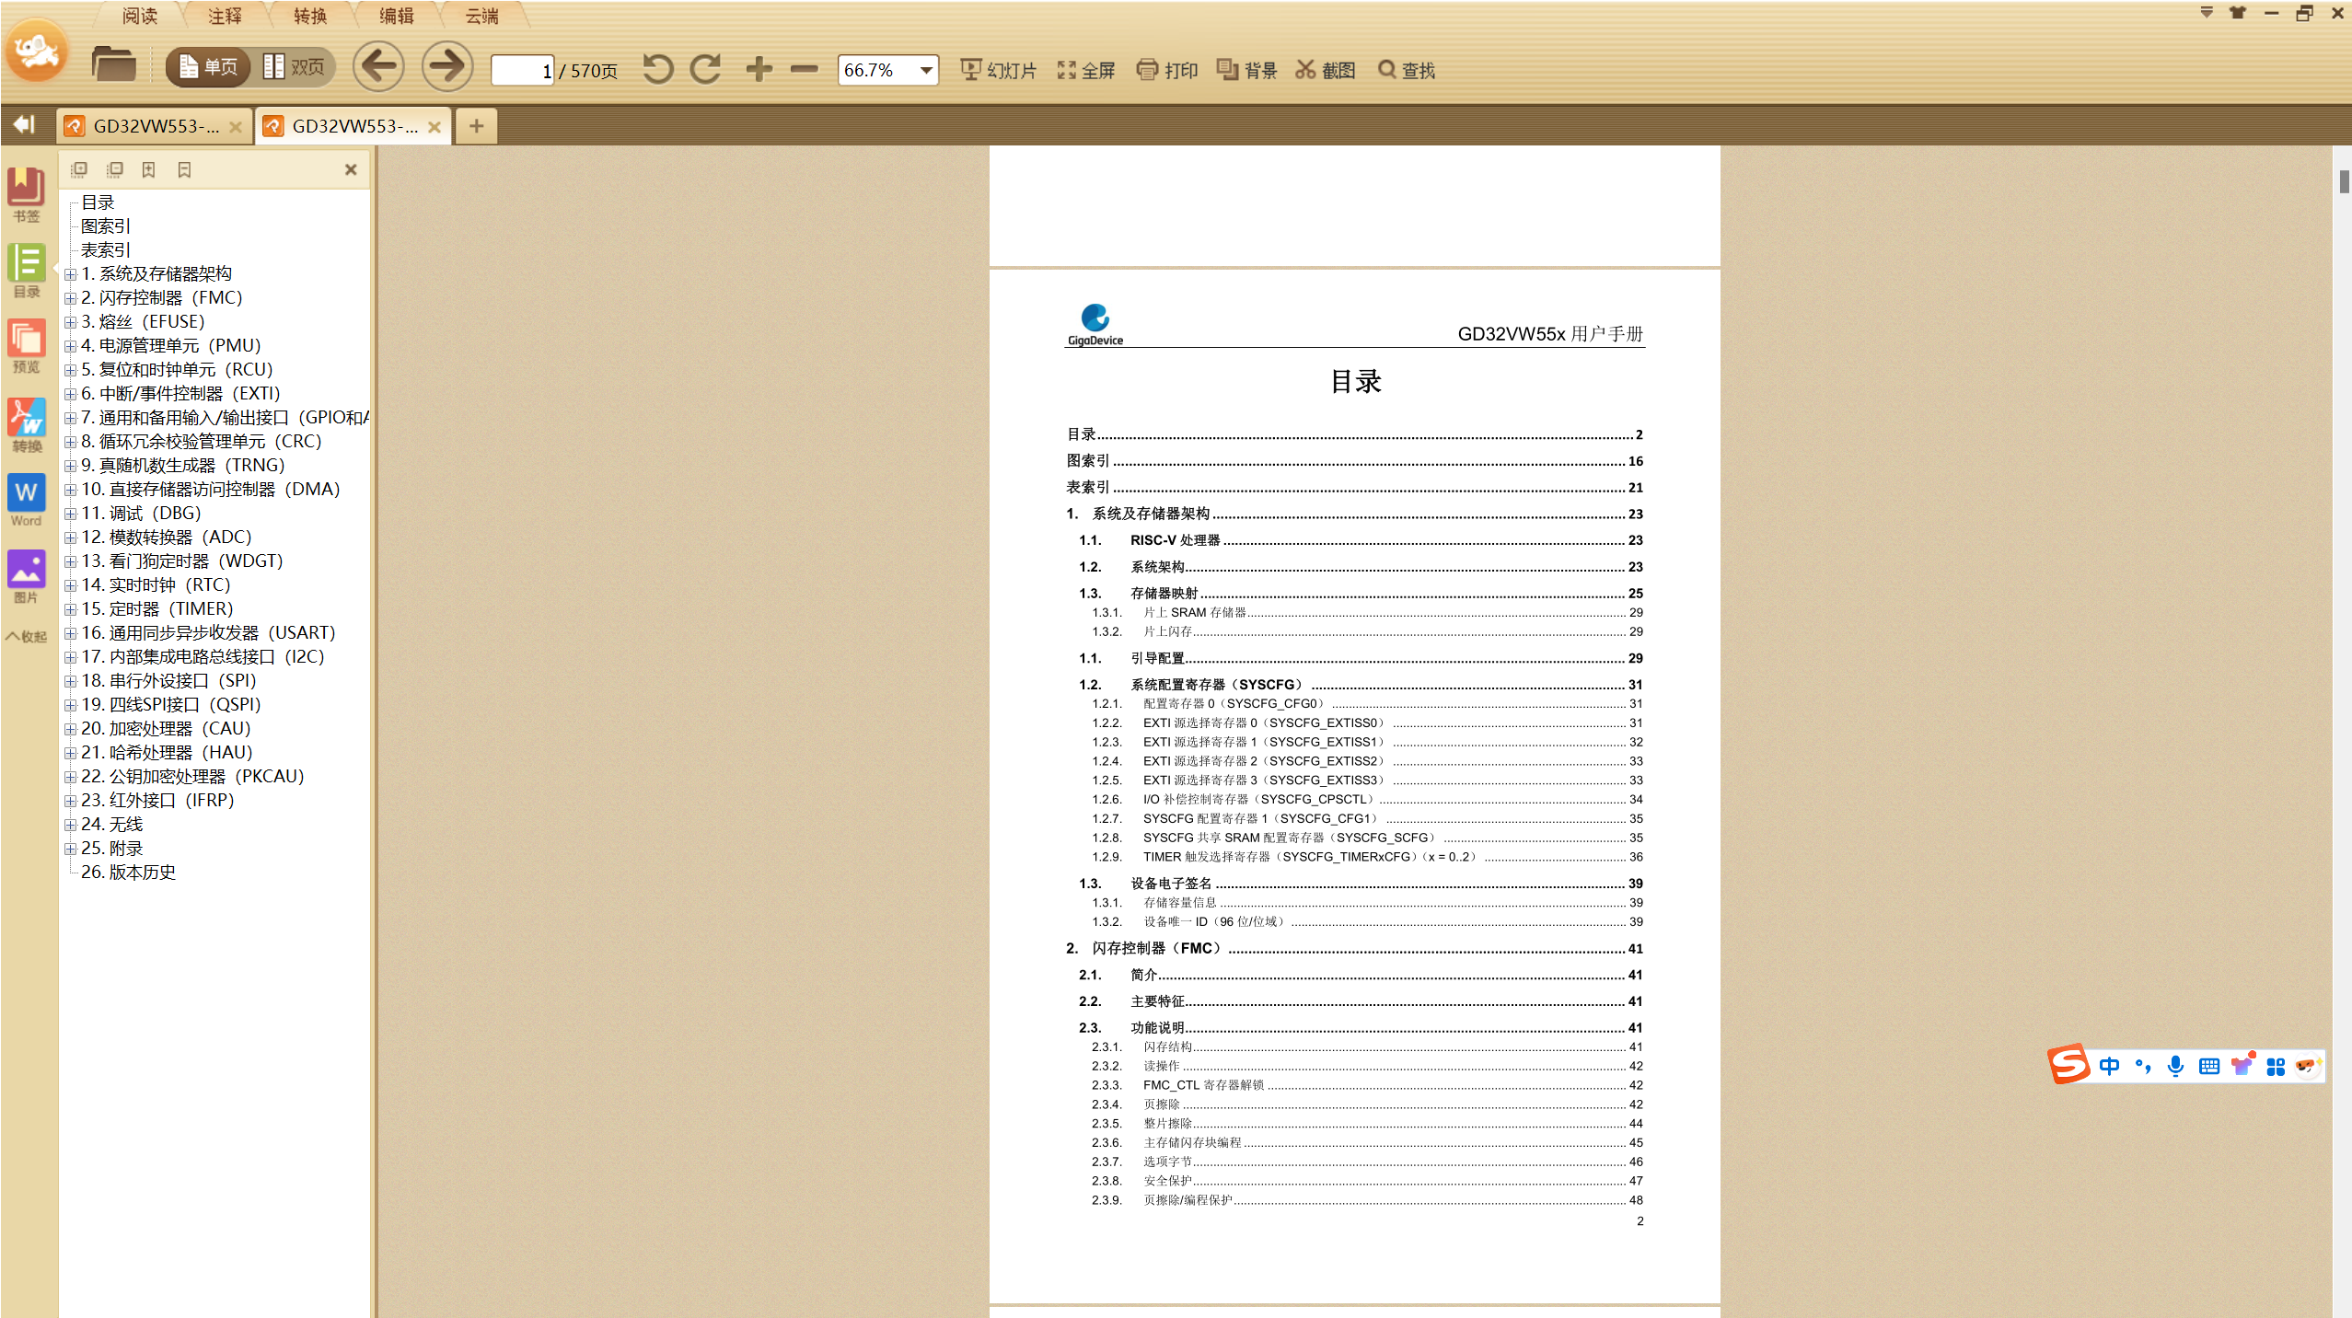The width and height of the screenshot is (2352, 1318).
Task: Rotate page counterclockwise
Action: click(657, 69)
